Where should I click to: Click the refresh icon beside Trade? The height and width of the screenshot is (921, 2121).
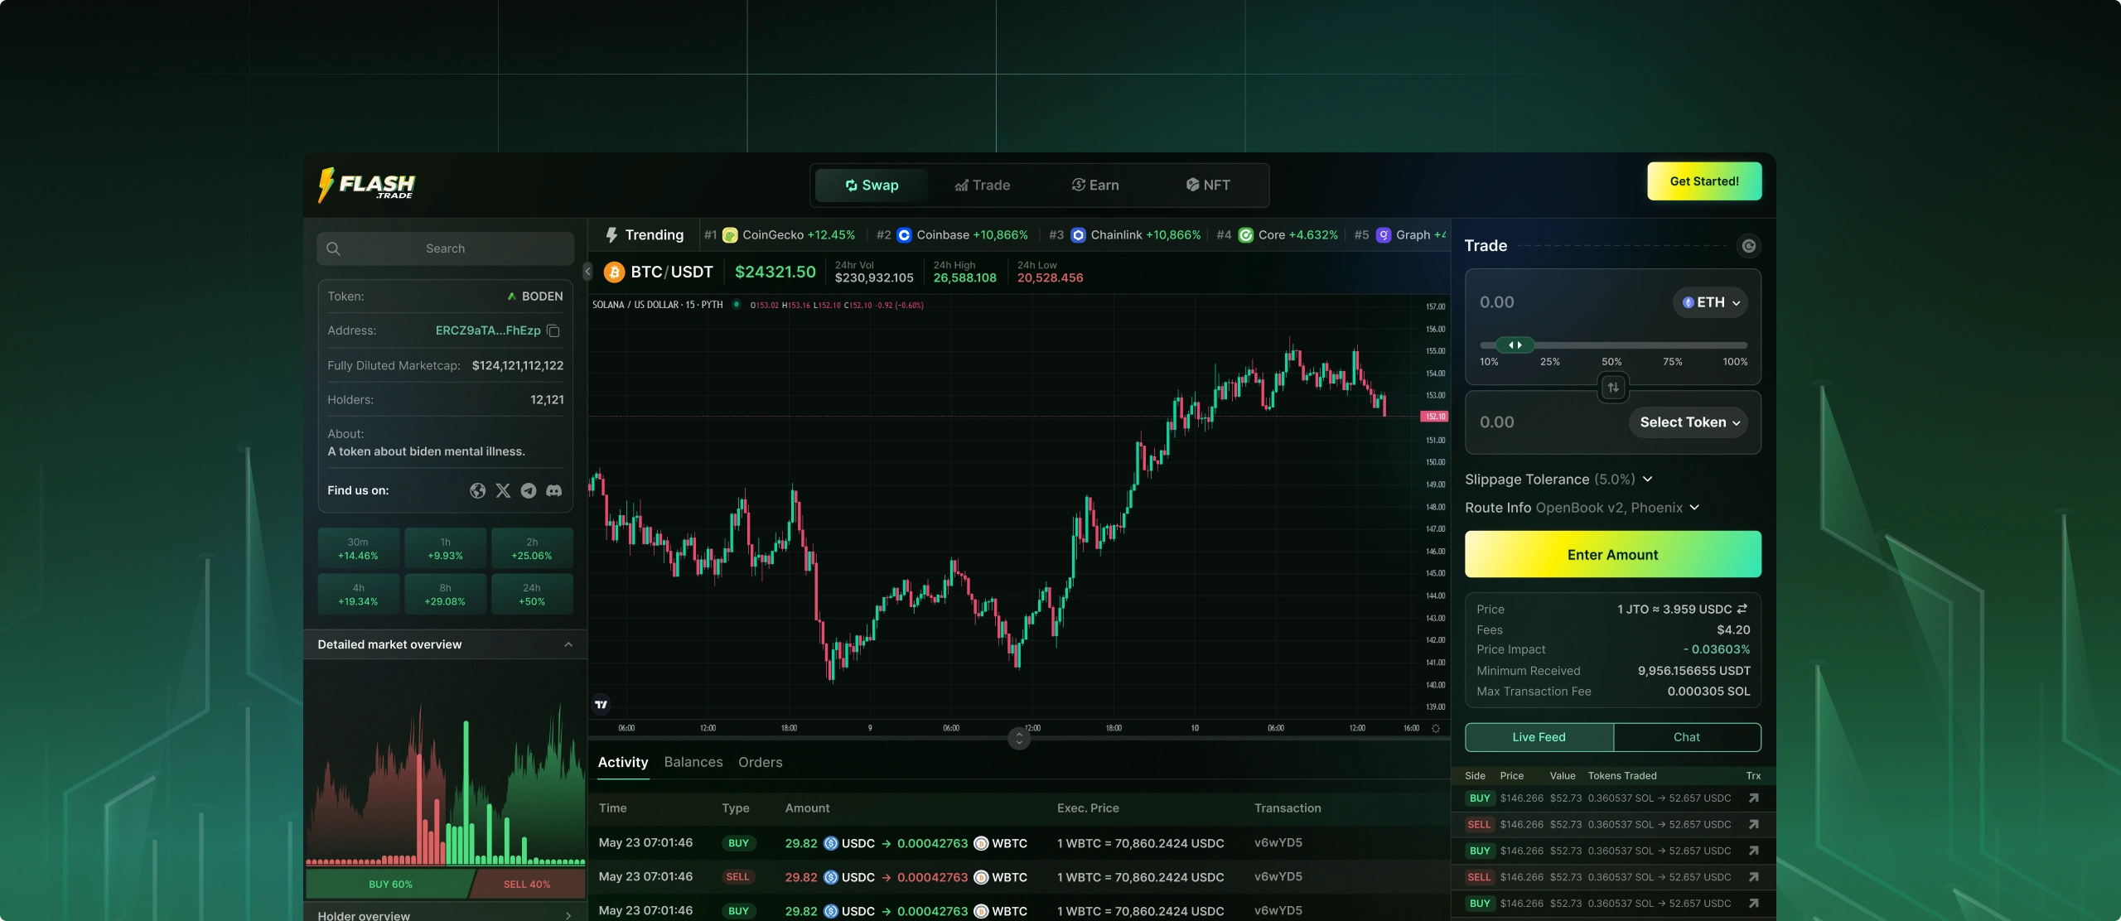(x=1748, y=246)
